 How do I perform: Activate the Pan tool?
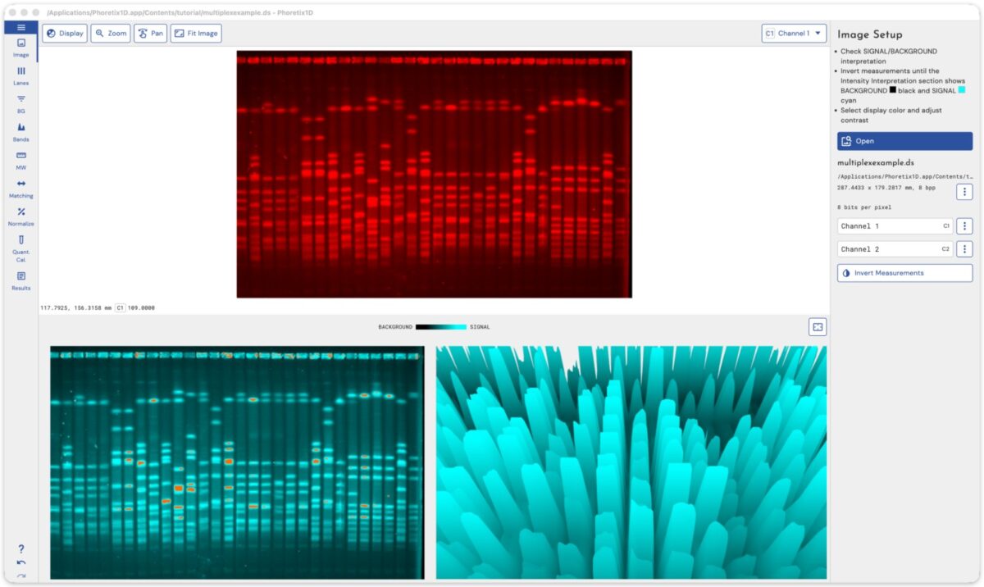pyautogui.click(x=151, y=34)
